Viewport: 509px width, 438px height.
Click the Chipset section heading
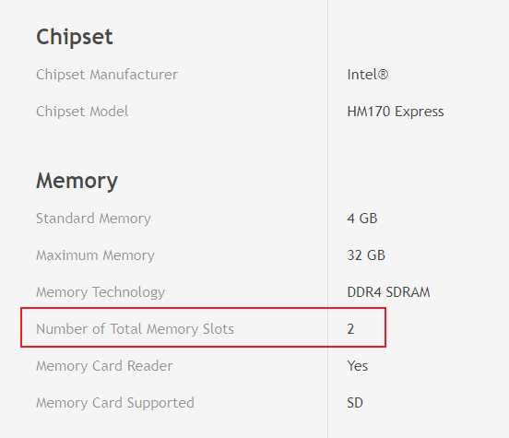pyautogui.click(x=75, y=37)
